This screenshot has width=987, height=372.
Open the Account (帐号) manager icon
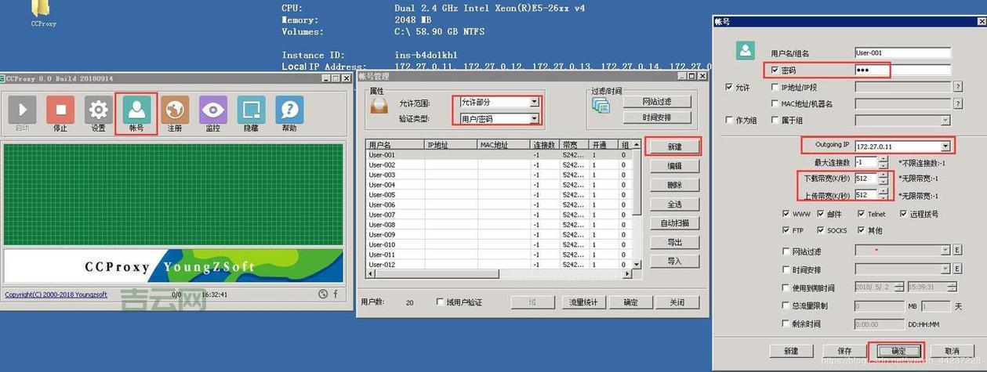136,114
